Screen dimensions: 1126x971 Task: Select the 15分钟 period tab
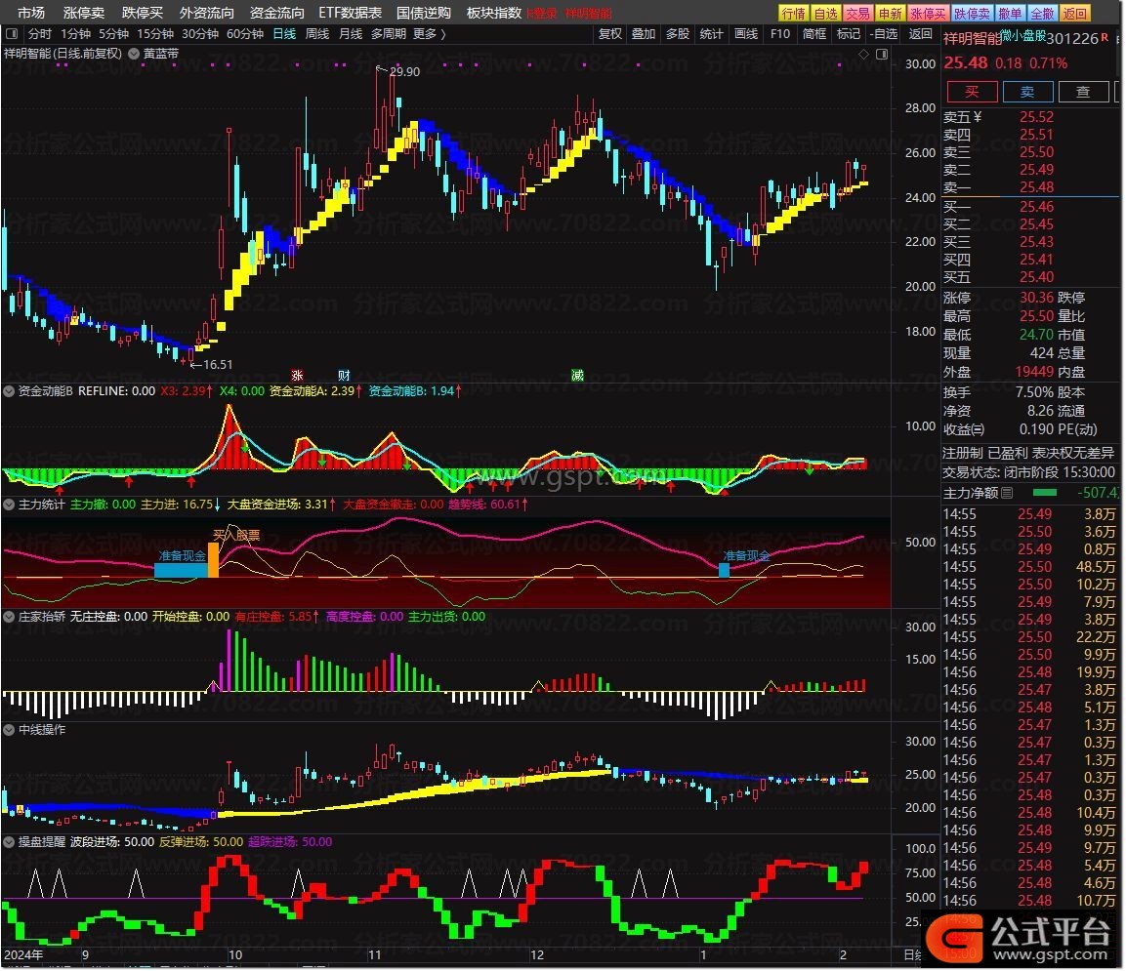click(155, 34)
